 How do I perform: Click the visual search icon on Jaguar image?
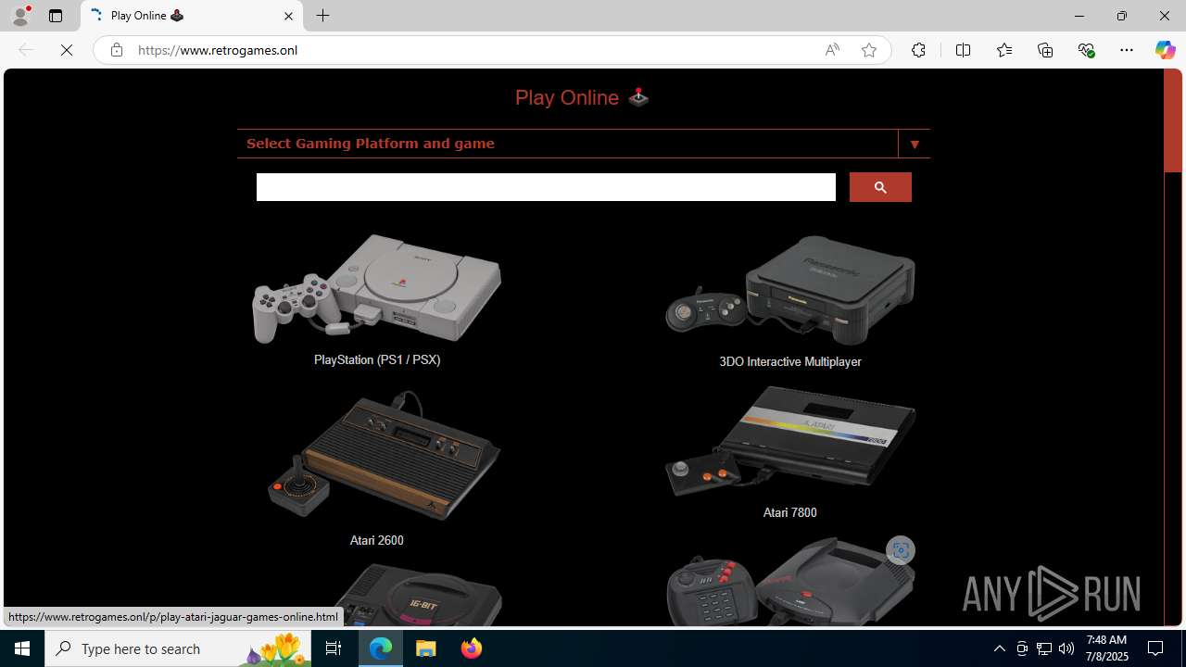[900, 550]
